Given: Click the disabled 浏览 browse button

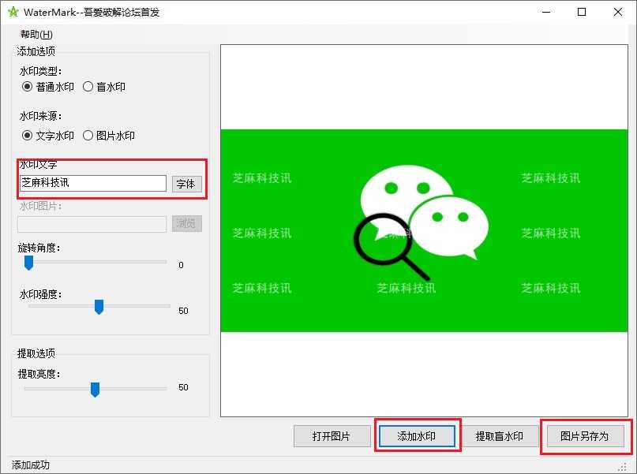Looking at the screenshot, I should tap(186, 223).
